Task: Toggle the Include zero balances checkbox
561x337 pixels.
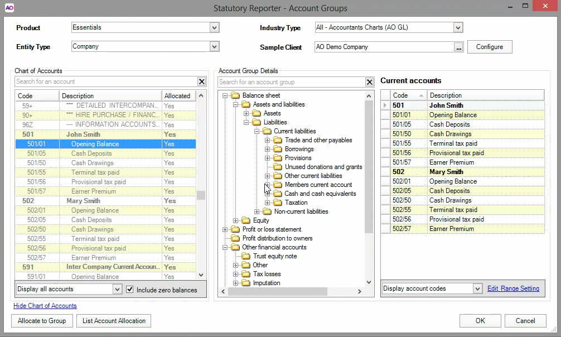Action: point(130,290)
